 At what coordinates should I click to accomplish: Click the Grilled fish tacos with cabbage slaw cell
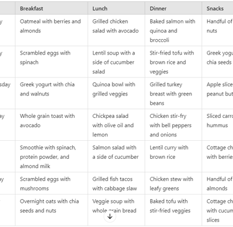coord(116,184)
